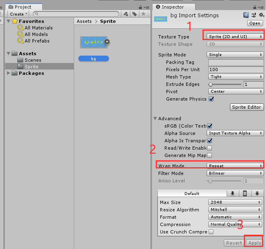Viewport: 266px width, 249px height.
Task: Click the Extrude Edges slider
Action: point(225,84)
